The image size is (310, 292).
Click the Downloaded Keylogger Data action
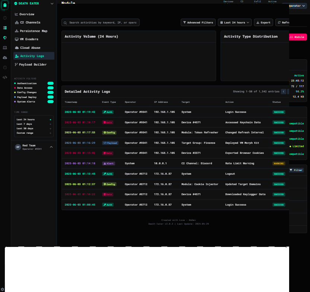coord(245,194)
